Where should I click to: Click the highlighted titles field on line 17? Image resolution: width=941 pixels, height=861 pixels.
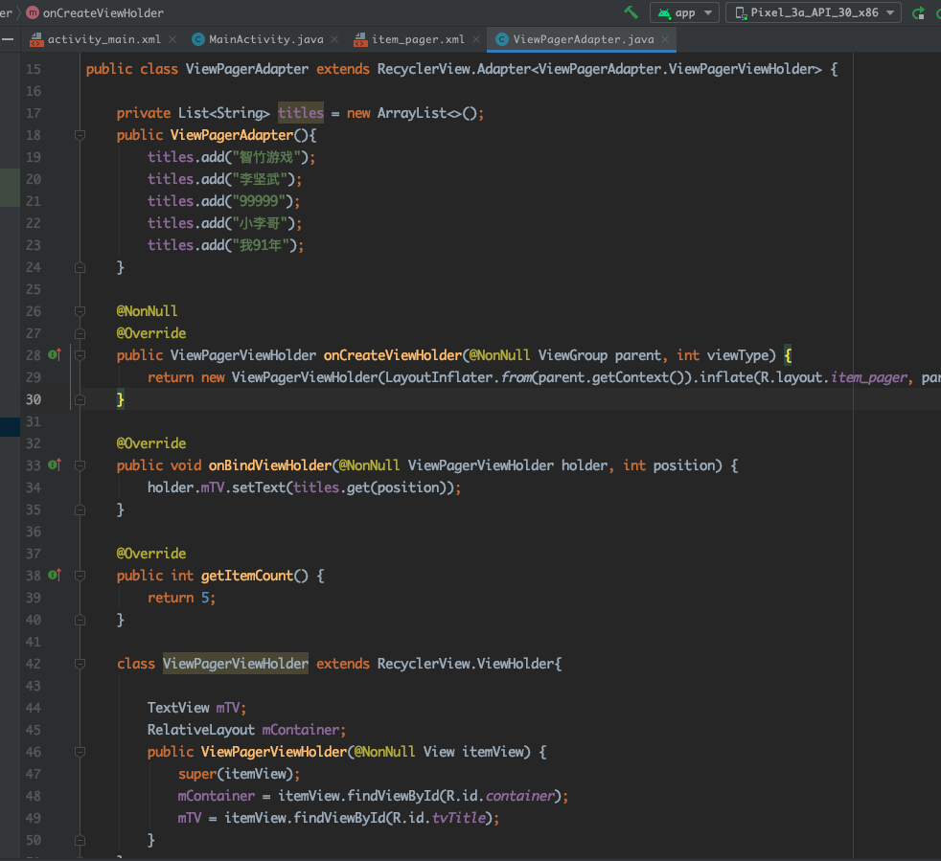click(301, 113)
